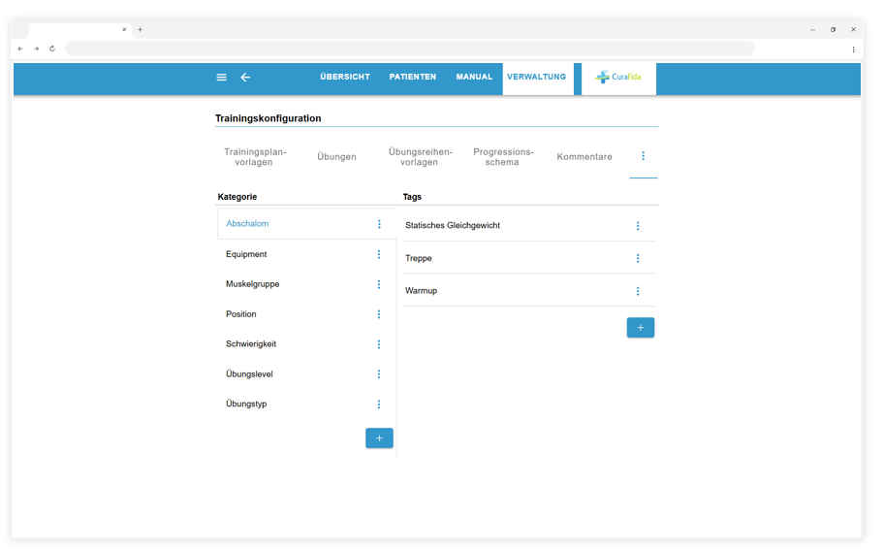Open the PATIENTEN menu
Viewport: 884px width, 550px height.
pos(413,77)
